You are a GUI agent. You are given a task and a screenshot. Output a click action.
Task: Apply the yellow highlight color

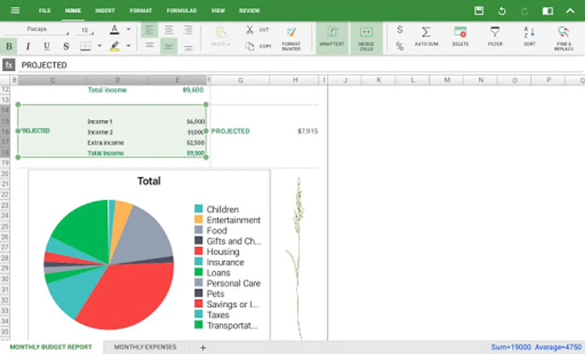(115, 46)
